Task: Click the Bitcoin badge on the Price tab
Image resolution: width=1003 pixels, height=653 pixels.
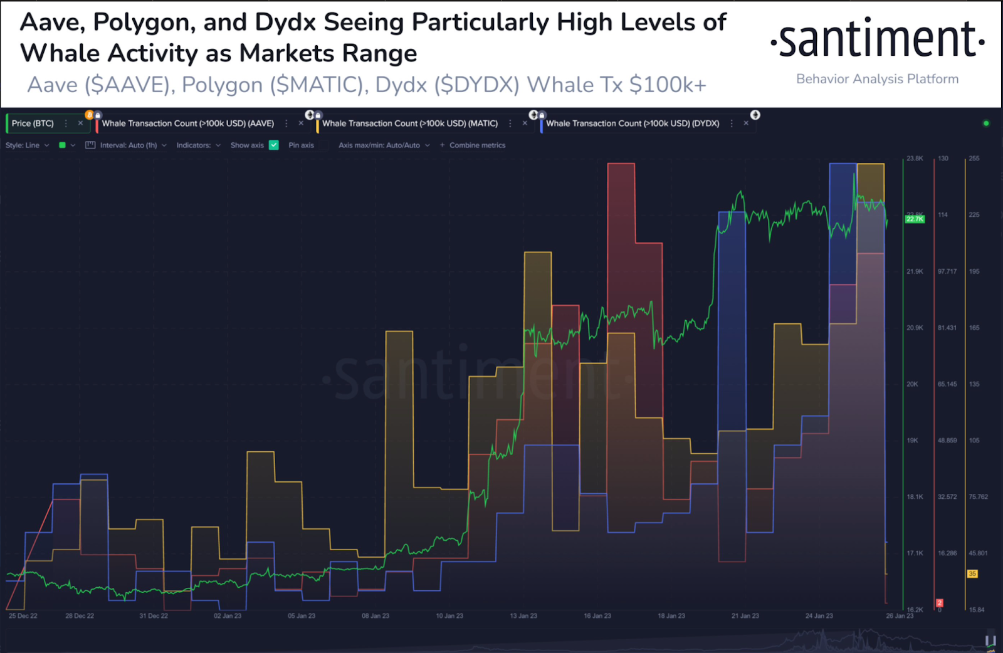Action: pos(90,115)
